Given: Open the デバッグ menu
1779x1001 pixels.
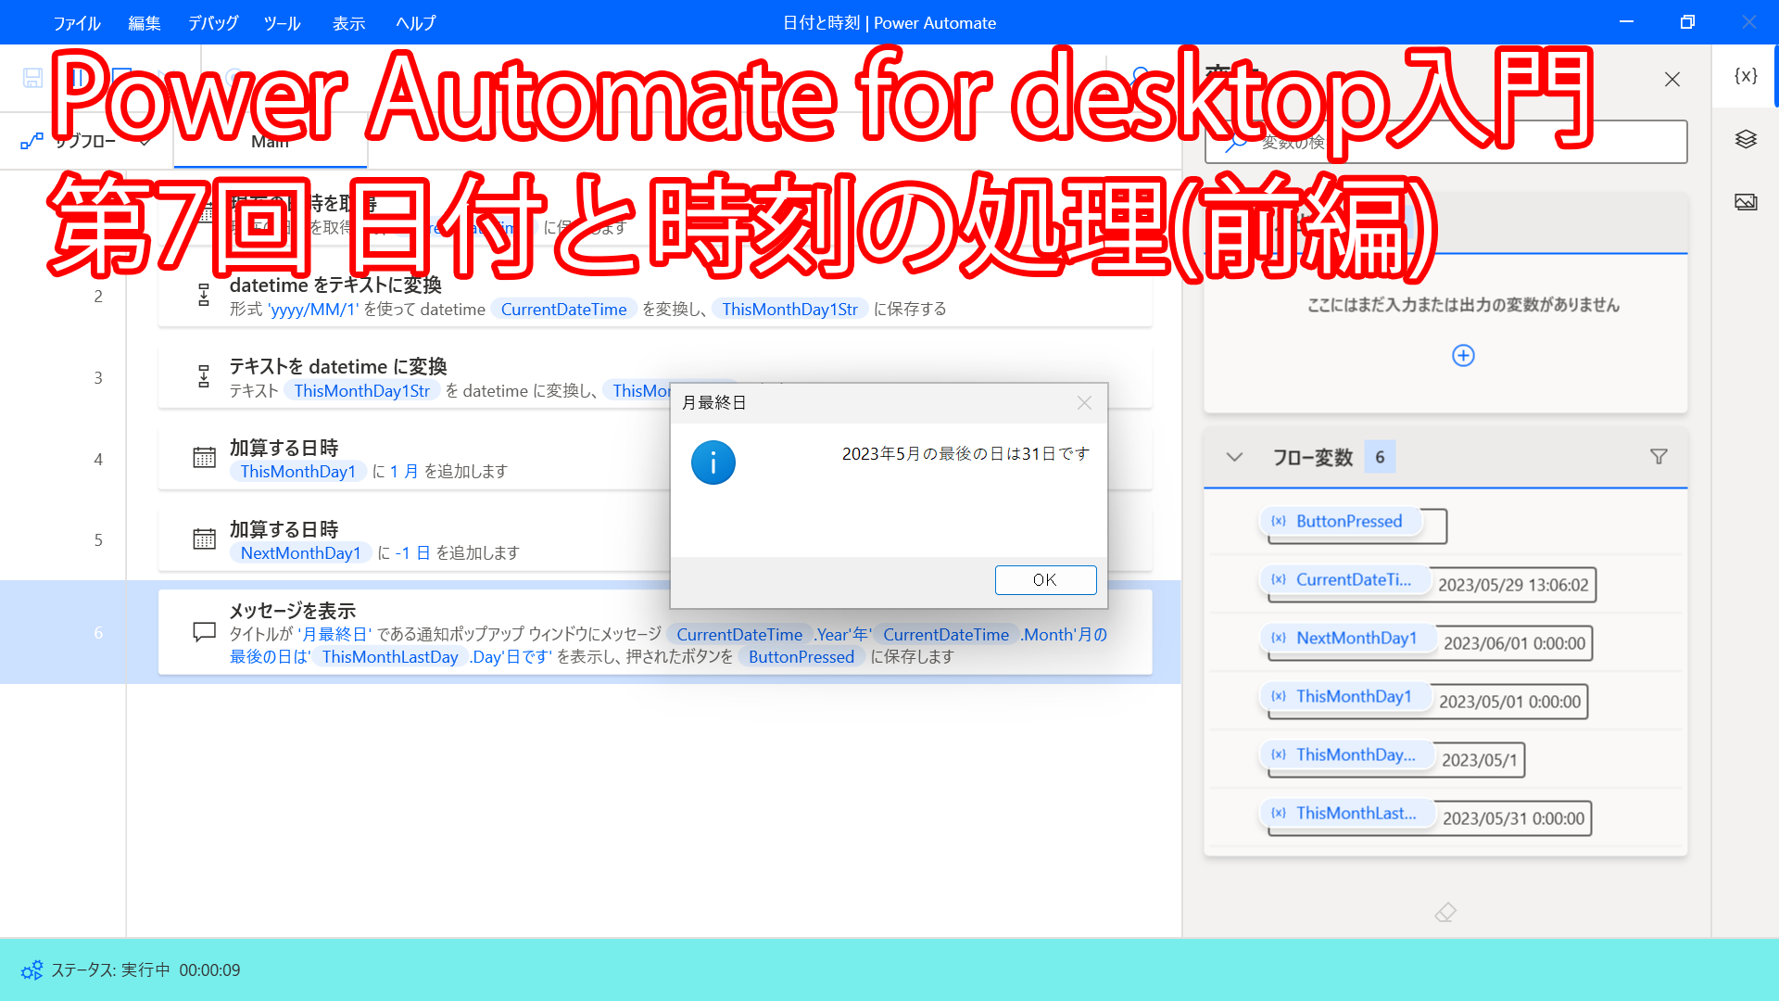Looking at the screenshot, I should click(213, 23).
